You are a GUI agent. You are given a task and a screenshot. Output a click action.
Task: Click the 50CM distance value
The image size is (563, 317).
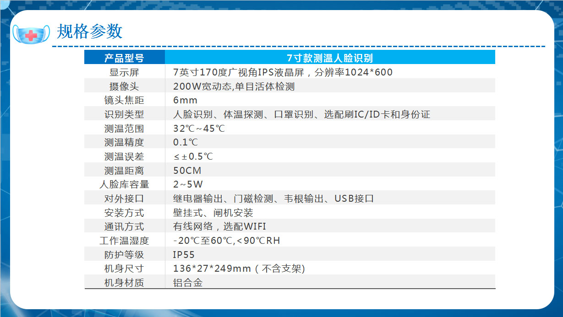coord(187,171)
